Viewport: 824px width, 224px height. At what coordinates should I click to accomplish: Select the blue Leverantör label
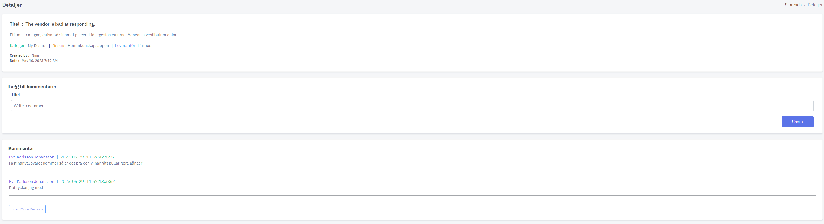pyautogui.click(x=125, y=46)
